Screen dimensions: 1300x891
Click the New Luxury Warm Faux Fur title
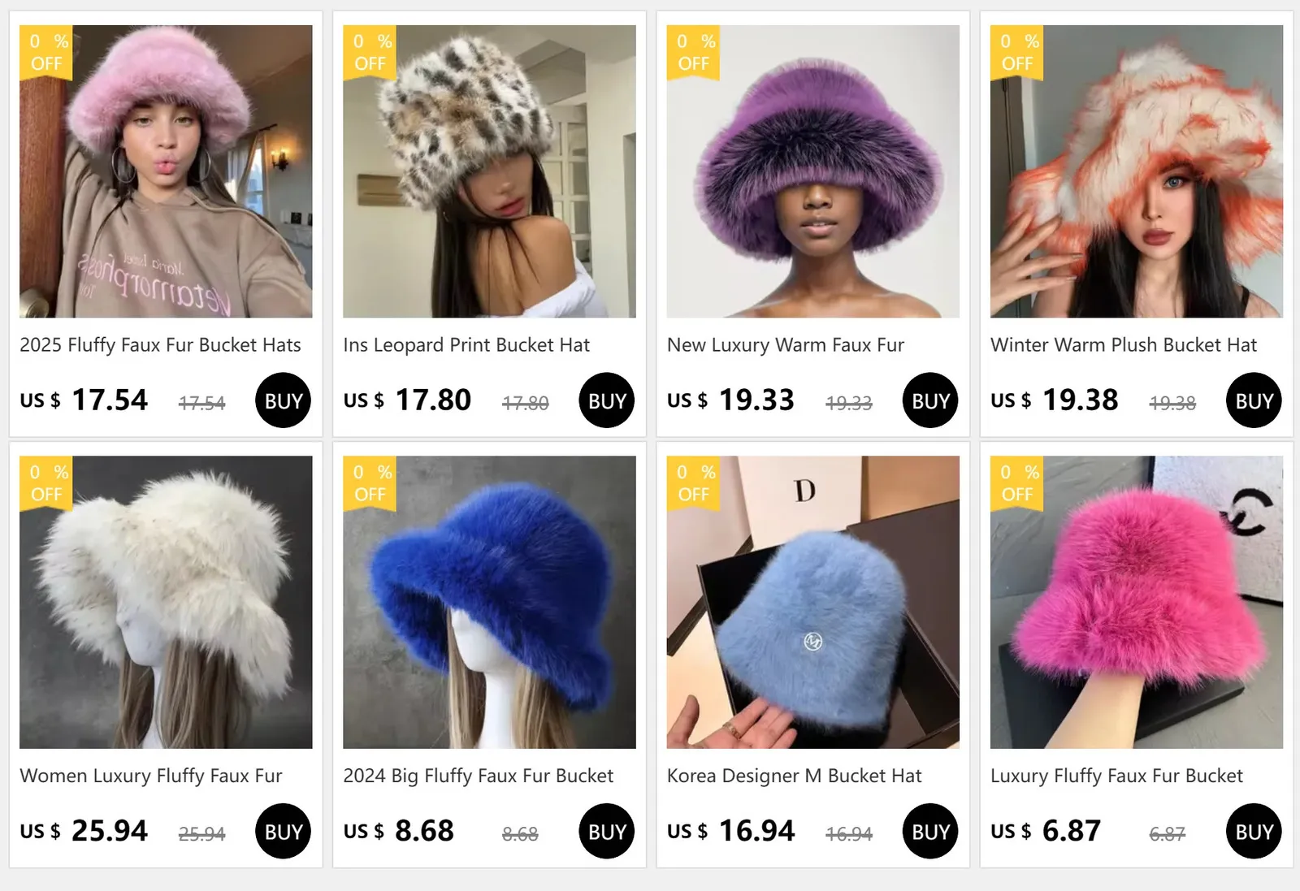(786, 345)
